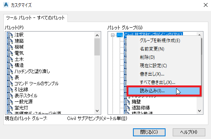Click the 土木 palette icon
The height and width of the screenshot is (139, 211).
(10, 59)
